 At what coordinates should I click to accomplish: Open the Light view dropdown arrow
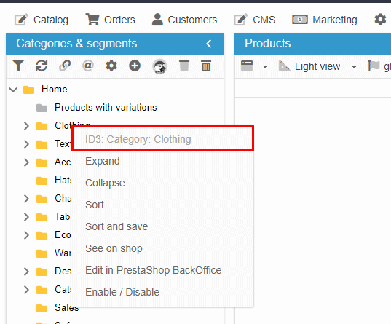click(x=354, y=66)
